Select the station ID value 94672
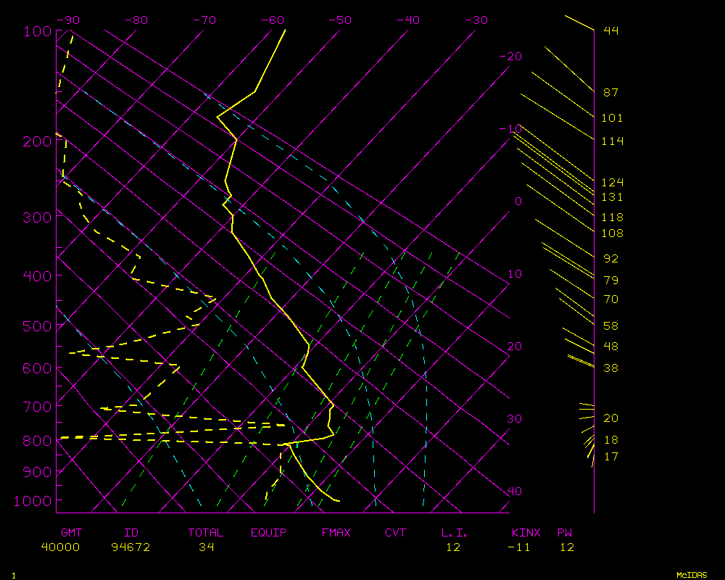 pyautogui.click(x=130, y=547)
